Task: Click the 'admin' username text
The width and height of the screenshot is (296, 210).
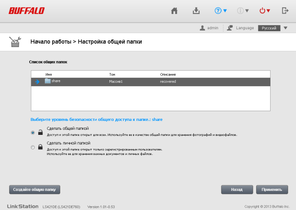Action: click(212, 28)
